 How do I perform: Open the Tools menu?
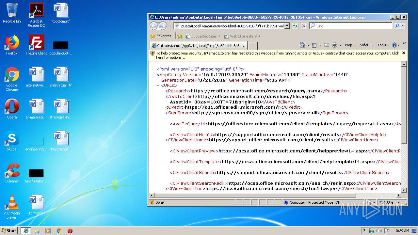pos(383,45)
